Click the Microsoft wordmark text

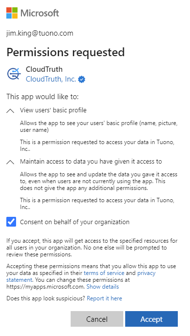39,13
